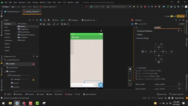Run the app with the green play button
The height and width of the screenshot is (106, 188).
coord(134,7)
